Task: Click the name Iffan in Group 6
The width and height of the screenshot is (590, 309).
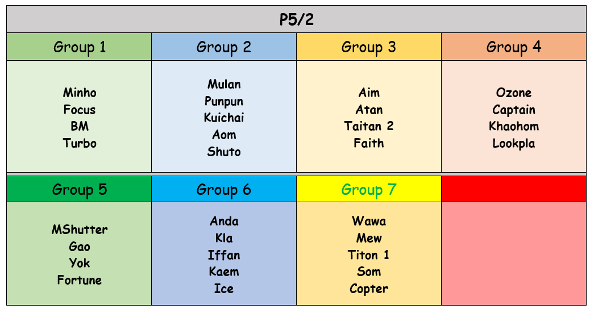Action: click(224, 255)
